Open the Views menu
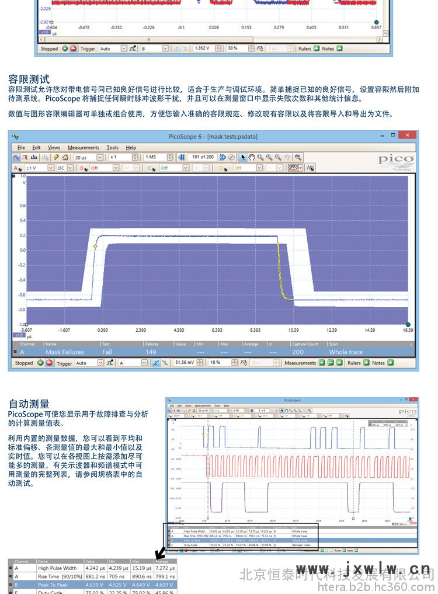The height and width of the screenshot is (594, 438). (54, 147)
